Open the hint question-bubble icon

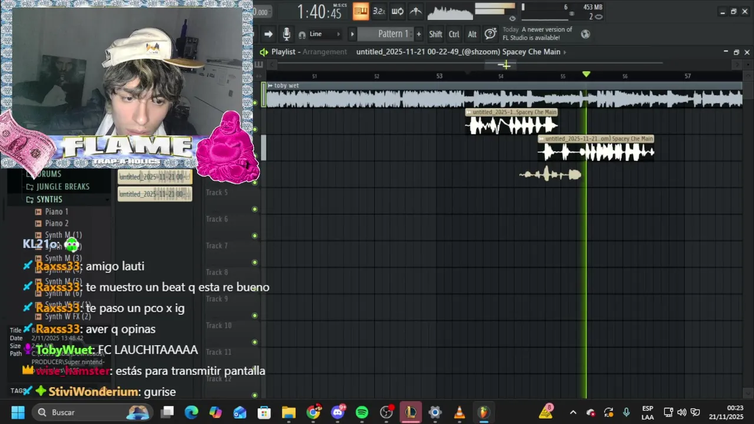490,34
